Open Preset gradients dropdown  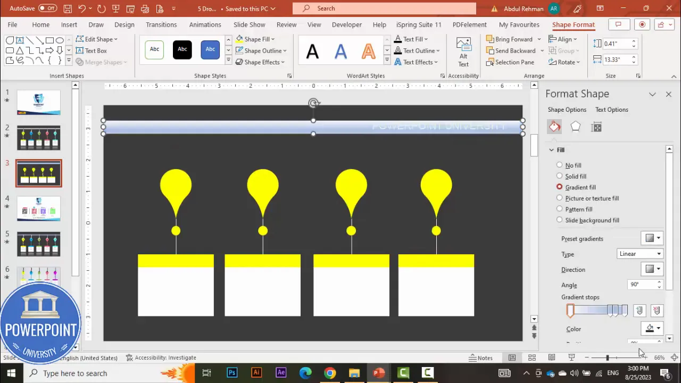(653, 238)
